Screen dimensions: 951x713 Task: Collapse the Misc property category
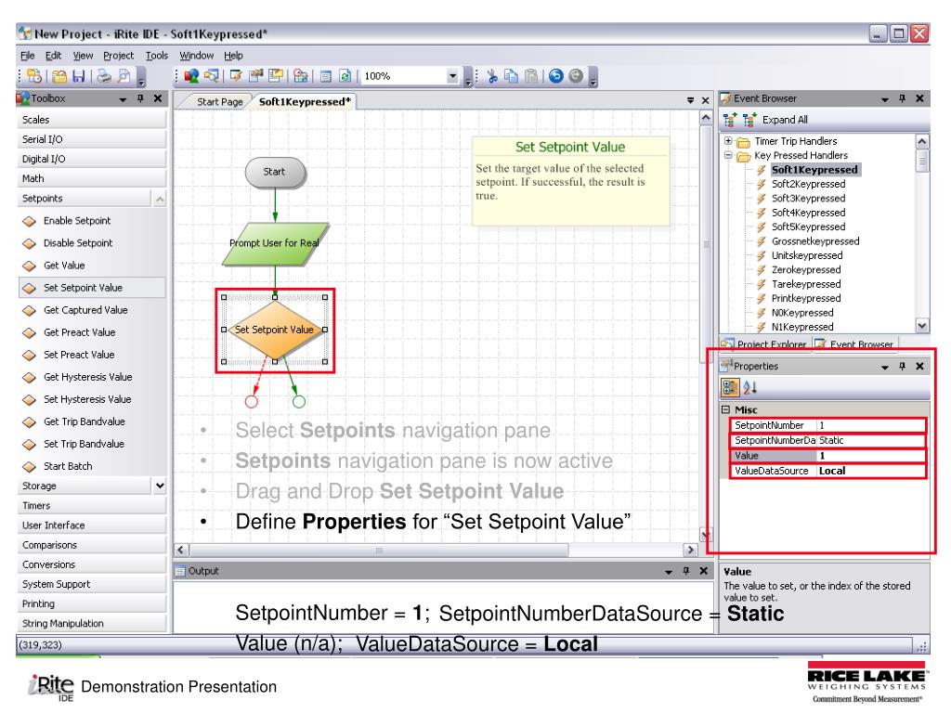(x=725, y=409)
